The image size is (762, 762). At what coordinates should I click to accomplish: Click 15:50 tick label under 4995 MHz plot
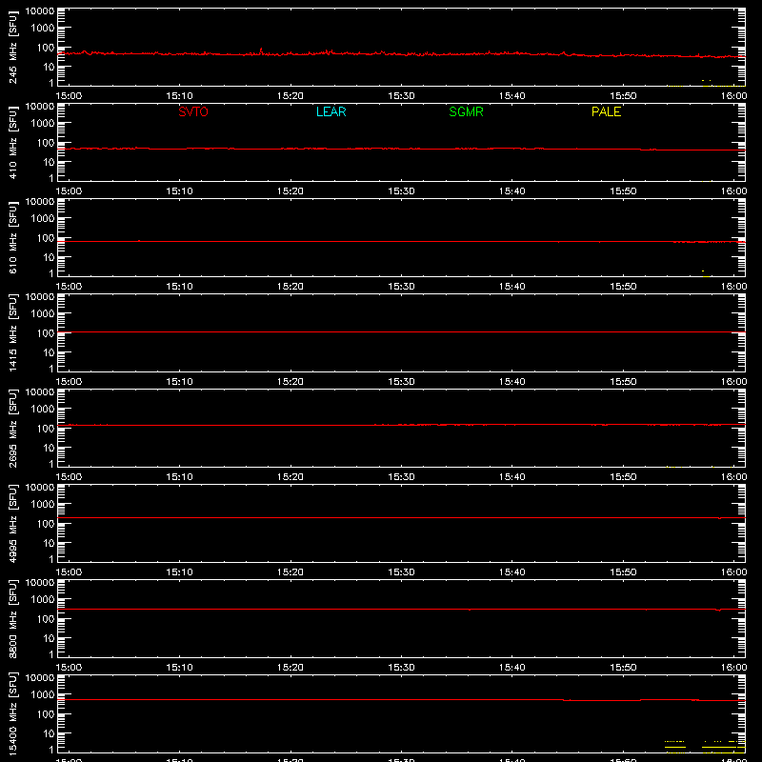point(623,572)
